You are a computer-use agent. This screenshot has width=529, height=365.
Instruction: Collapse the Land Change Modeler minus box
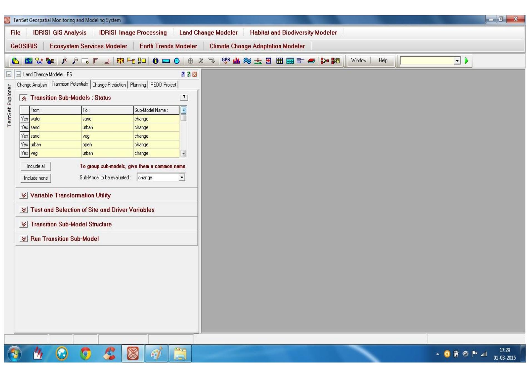coord(18,74)
